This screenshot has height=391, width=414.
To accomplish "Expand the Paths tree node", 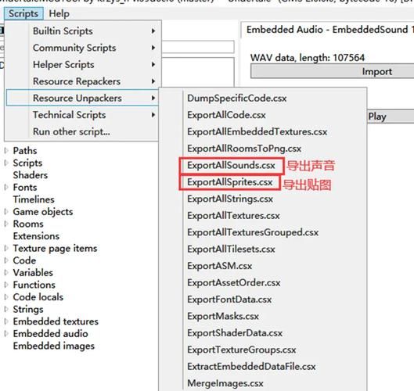I will [6, 151].
